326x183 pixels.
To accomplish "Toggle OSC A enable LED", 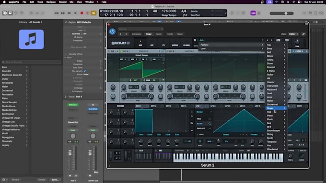I will [121, 51].
